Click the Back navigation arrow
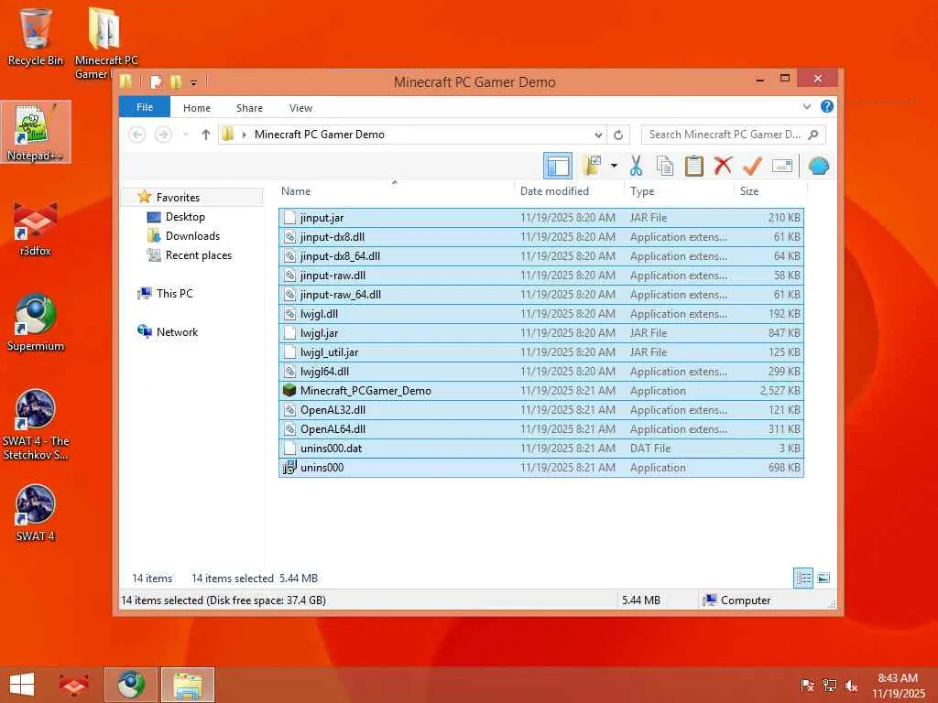 pyautogui.click(x=137, y=135)
